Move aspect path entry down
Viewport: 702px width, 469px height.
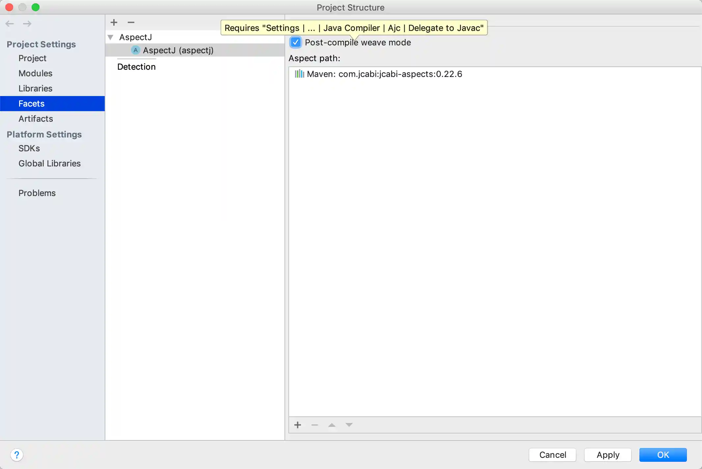[x=349, y=425]
